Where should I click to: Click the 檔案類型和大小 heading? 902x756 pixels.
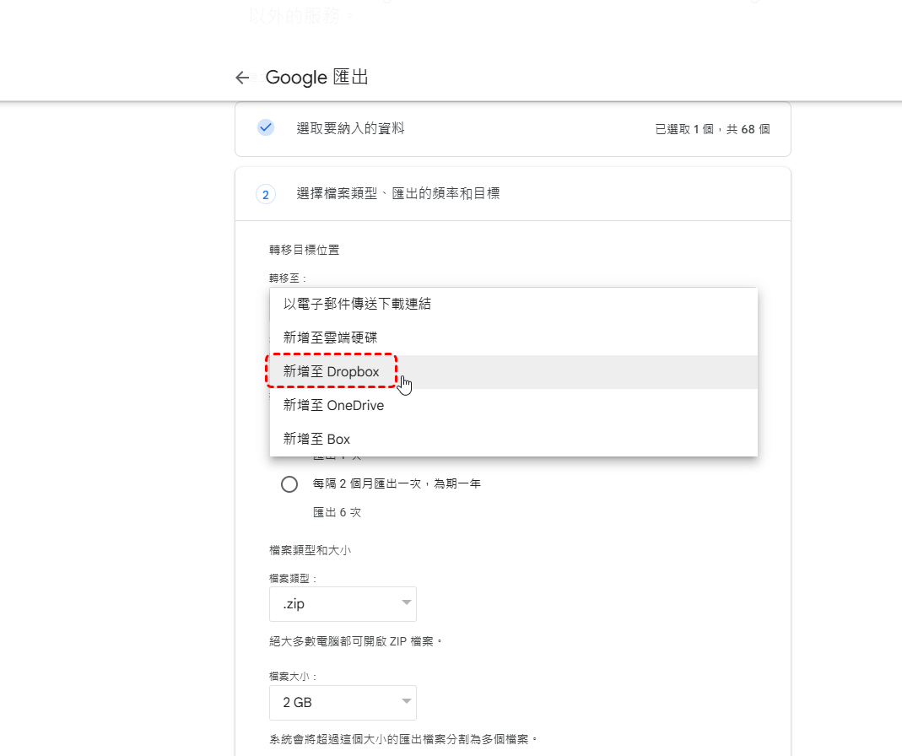pos(310,550)
